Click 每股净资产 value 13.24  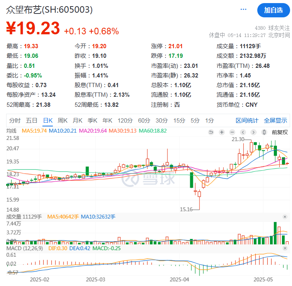point(49,95)
